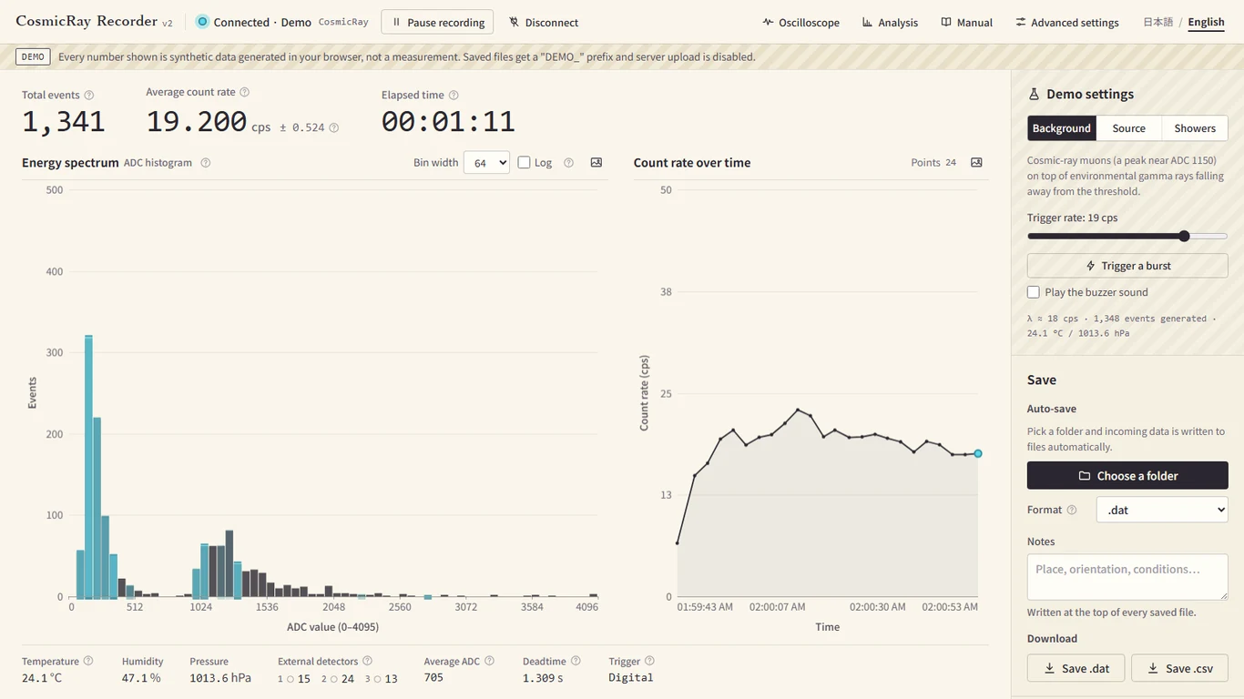Click help icon next to Deadtime
This screenshot has height=699, width=1244.
point(576,661)
